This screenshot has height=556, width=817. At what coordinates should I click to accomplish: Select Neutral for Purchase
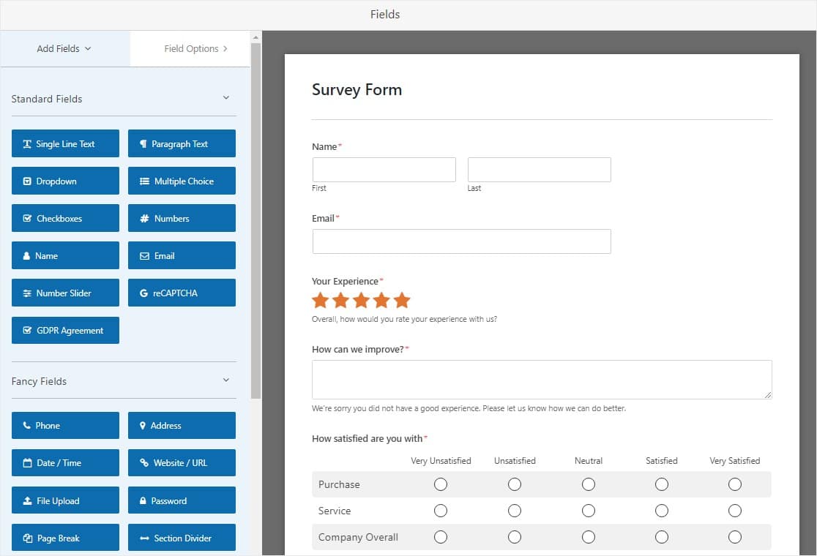tap(589, 485)
